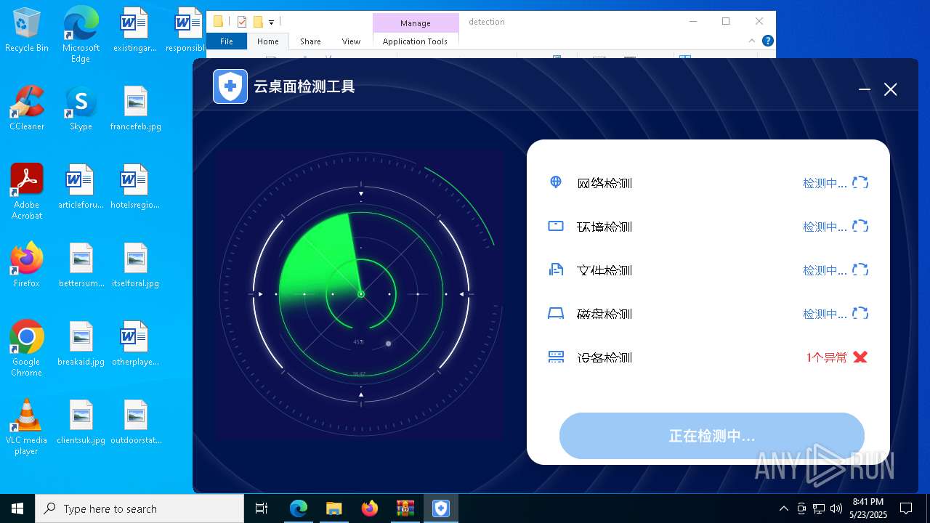Click the 网络检测 label
930x523 pixels.
[x=604, y=183]
